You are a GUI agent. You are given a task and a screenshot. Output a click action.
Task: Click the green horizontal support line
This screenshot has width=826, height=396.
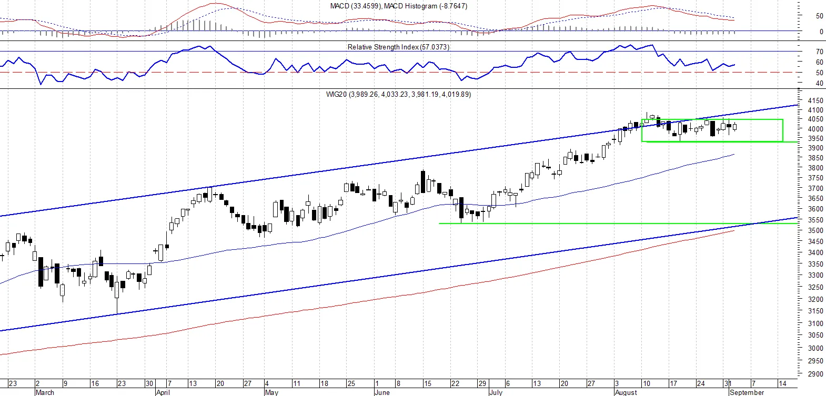[x=618, y=224]
